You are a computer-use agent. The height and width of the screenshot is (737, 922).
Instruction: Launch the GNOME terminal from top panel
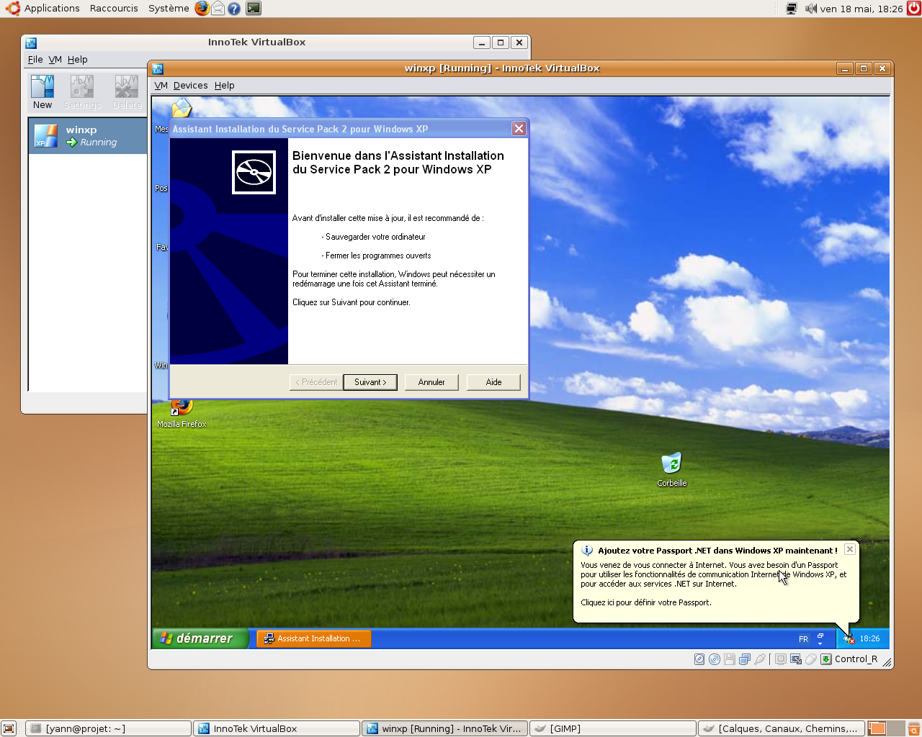coord(254,9)
